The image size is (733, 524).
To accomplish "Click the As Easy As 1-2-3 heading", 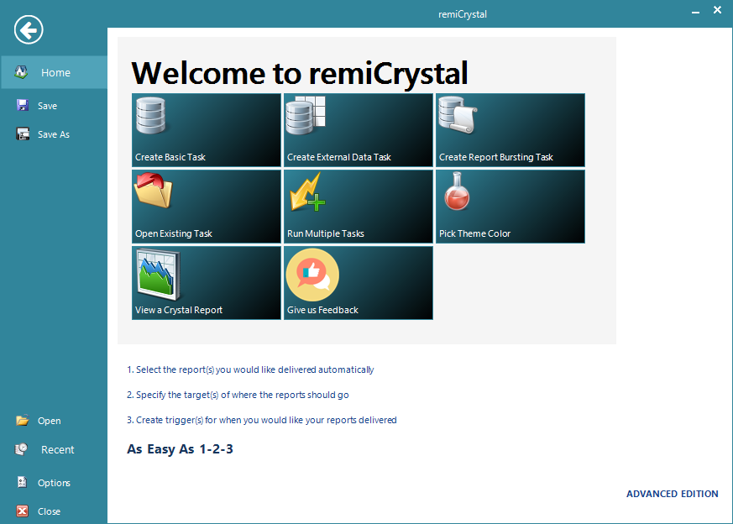I will pos(180,448).
